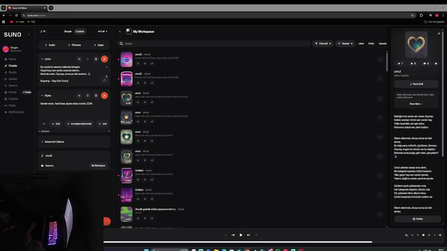Switch to Custom creation mode
The width and height of the screenshot is (447, 251).
click(x=80, y=31)
